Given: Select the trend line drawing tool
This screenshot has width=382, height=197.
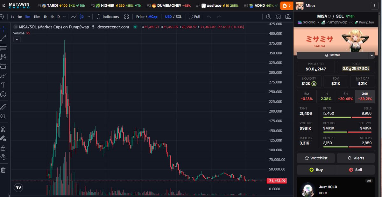Looking at the screenshot, I should click(x=4, y=38).
